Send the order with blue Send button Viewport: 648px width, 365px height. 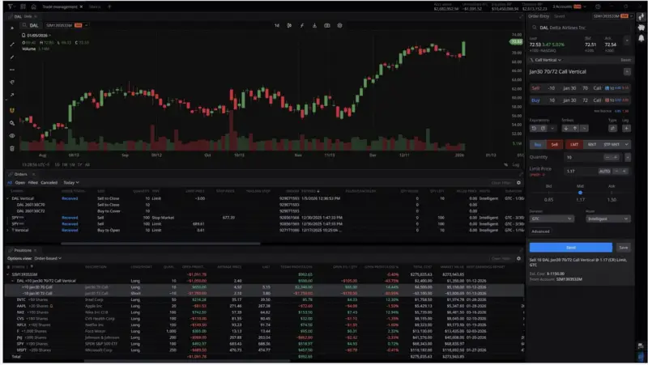[x=571, y=248]
